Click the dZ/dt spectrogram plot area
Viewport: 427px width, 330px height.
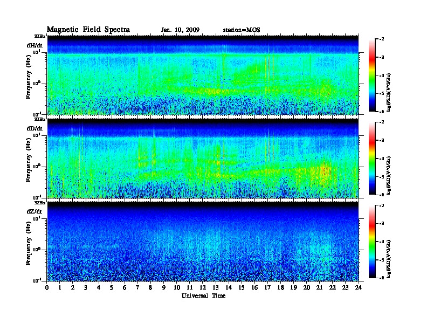tap(203, 242)
